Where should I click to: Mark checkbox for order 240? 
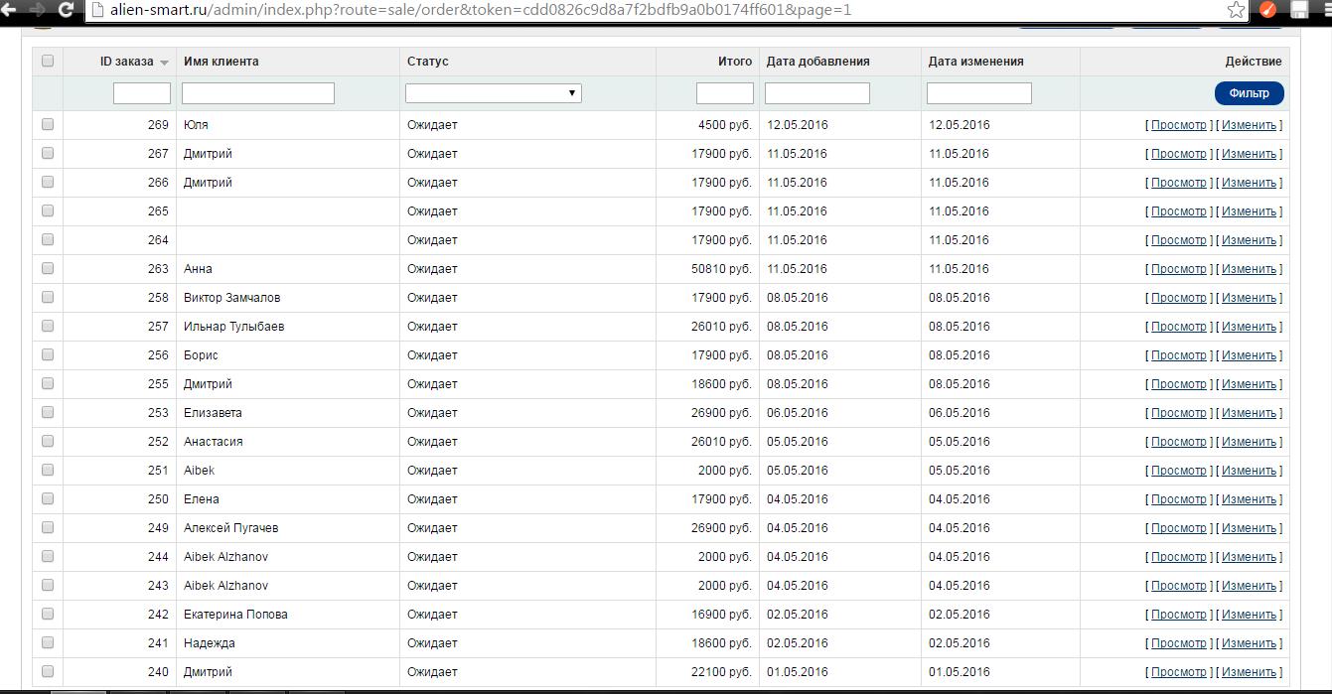point(48,672)
